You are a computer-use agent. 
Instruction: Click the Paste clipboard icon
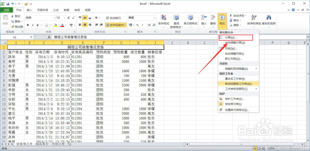coord(5,18)
